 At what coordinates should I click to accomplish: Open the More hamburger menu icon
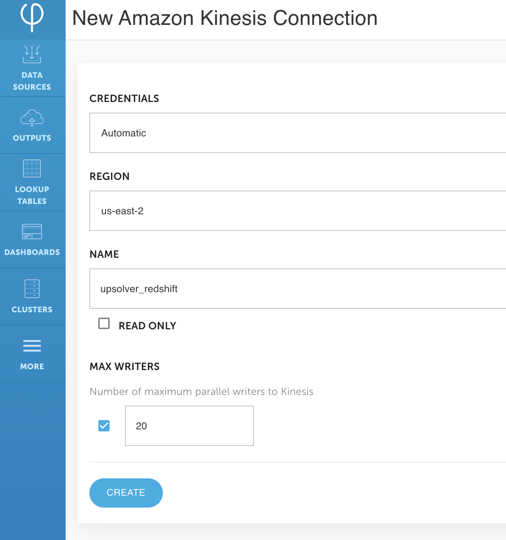coord(32,346)
